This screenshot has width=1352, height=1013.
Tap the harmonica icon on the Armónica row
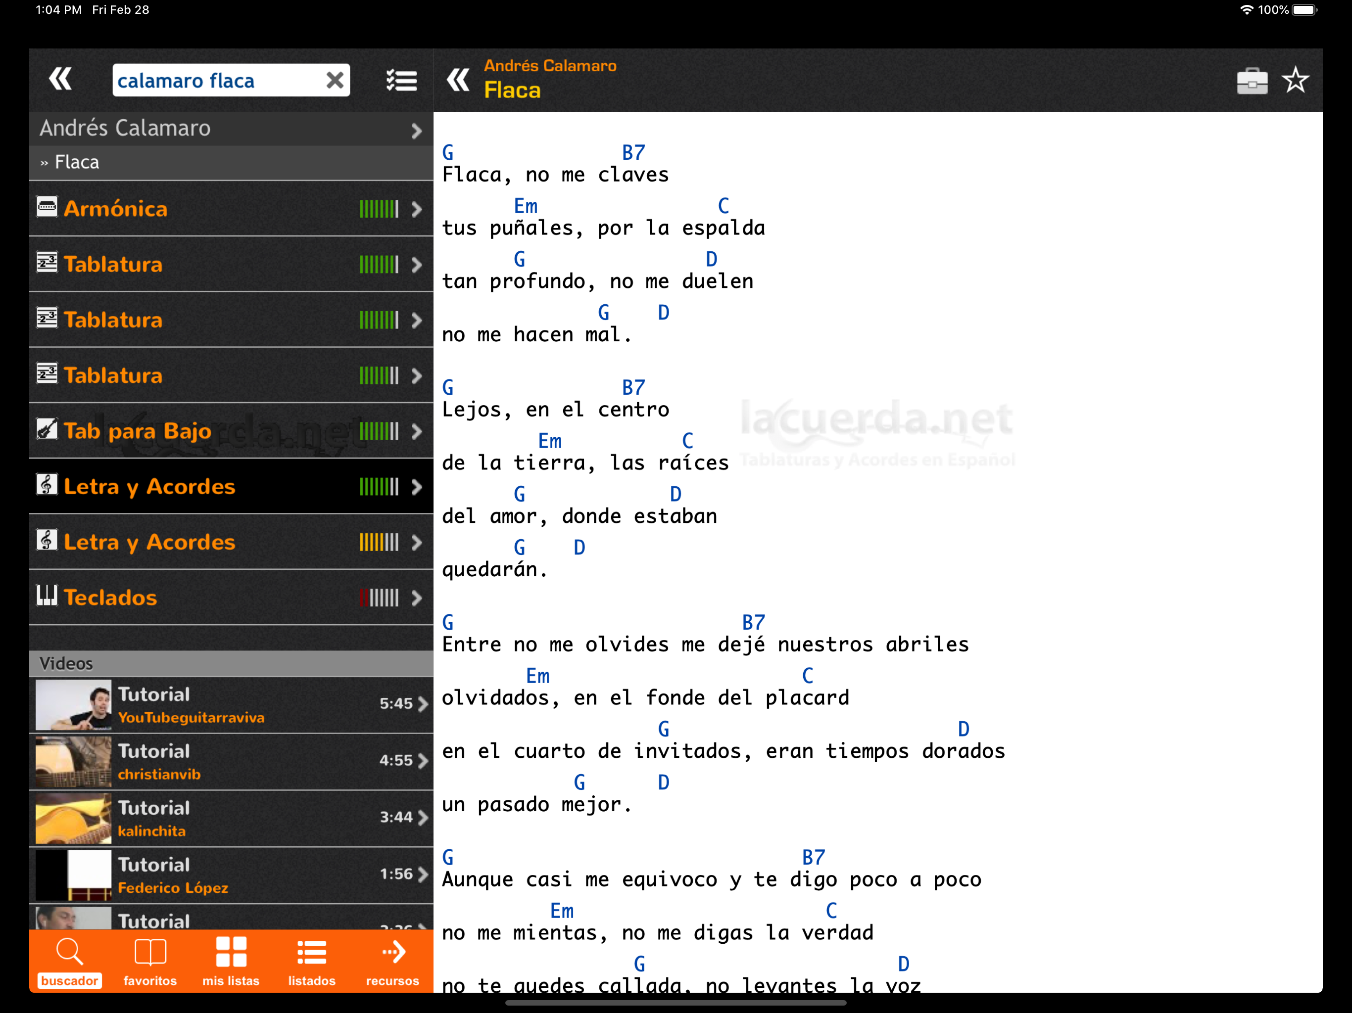pyautogui.click(x=47, y=207)
